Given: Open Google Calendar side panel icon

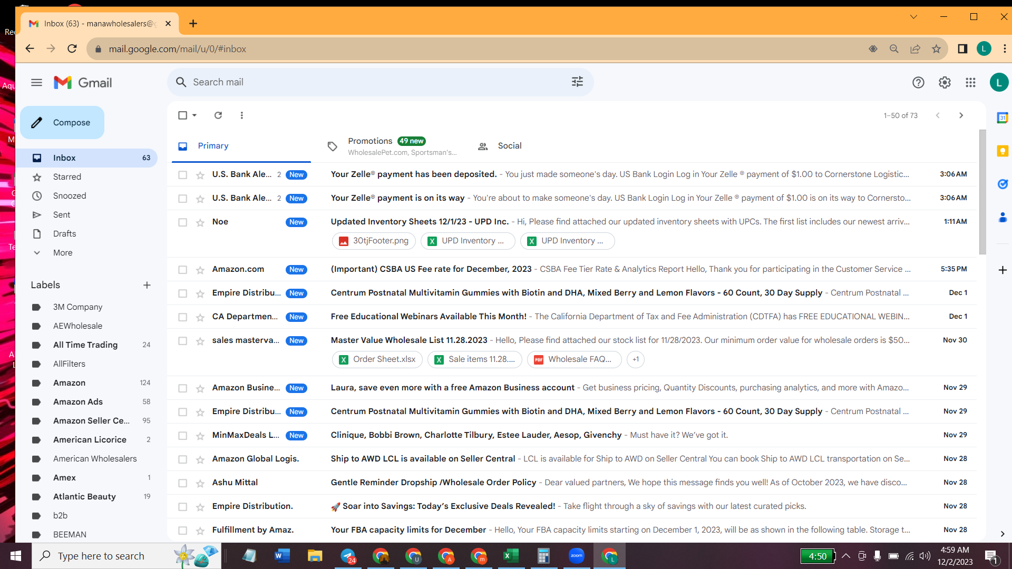Looking at the screenshot, I should tap(1003, 118).
